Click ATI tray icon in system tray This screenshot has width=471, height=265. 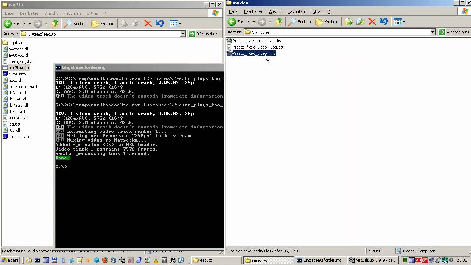418,260
